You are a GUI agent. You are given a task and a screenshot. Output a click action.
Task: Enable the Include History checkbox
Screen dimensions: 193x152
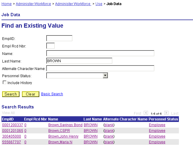point(5,82)
